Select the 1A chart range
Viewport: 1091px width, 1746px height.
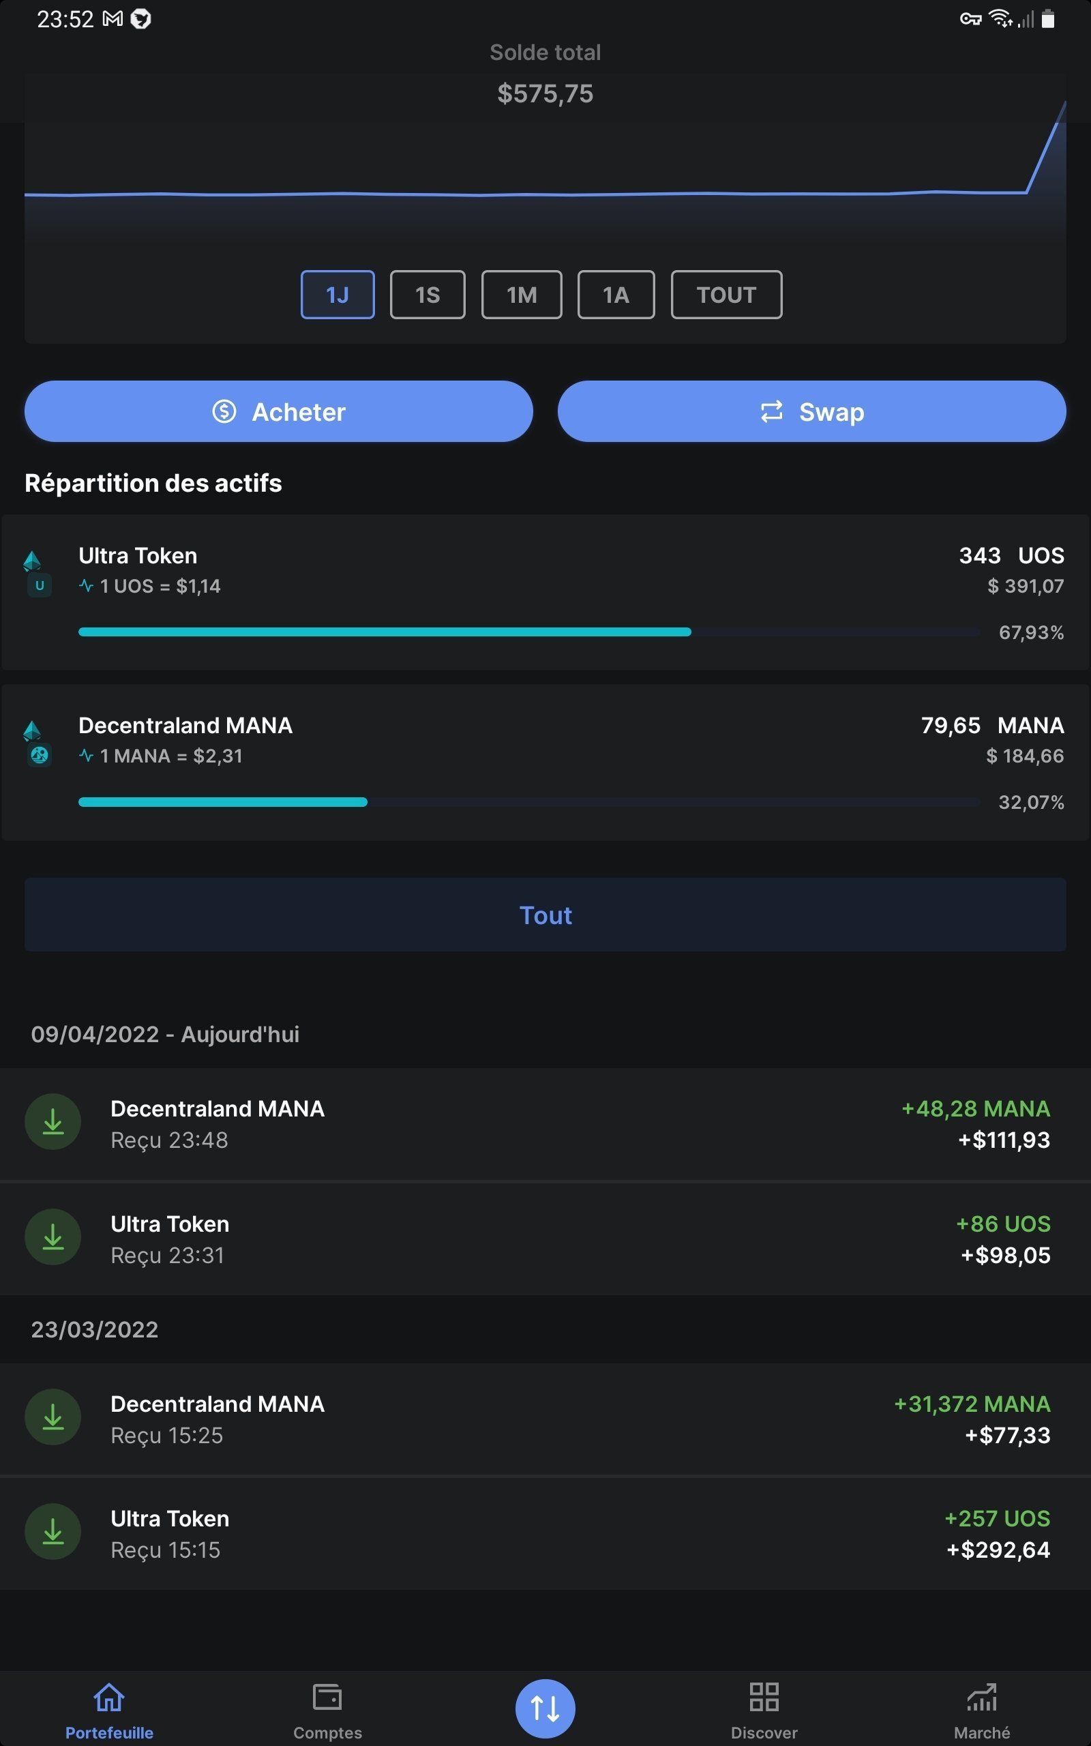point(616,295)
